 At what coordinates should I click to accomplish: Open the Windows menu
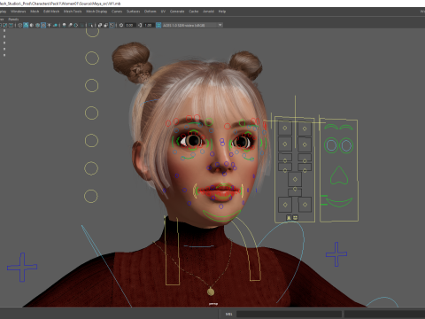pyautogui.click(x=19, y=12)
